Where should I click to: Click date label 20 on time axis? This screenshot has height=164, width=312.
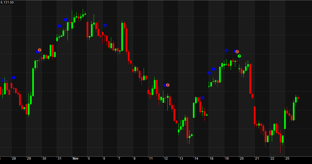242,159
